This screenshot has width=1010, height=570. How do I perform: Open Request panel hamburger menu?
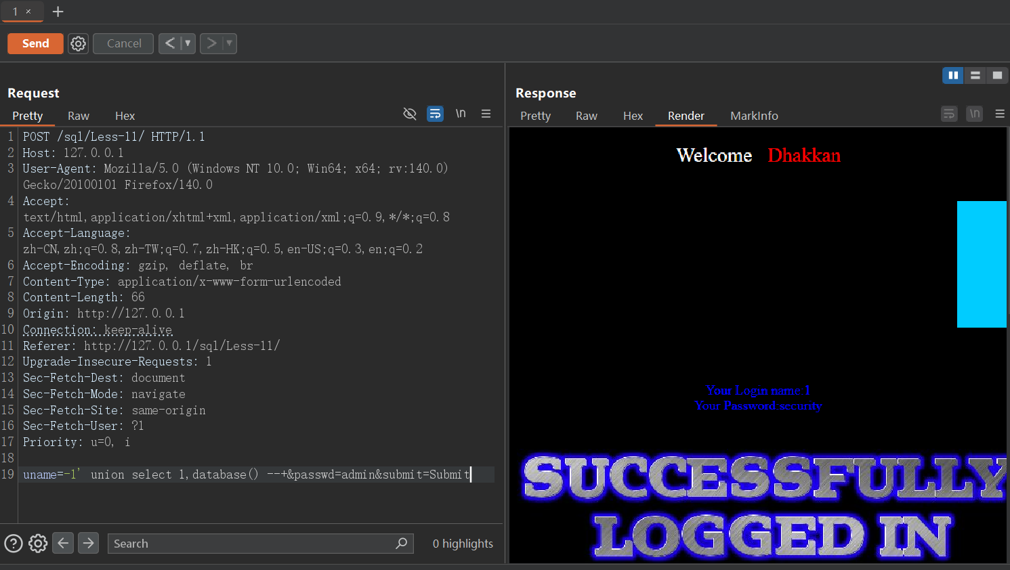(x=486, y=114)
